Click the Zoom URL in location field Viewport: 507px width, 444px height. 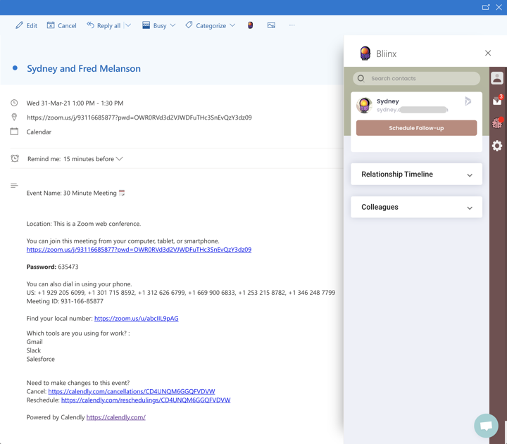[x=139, y=118]
